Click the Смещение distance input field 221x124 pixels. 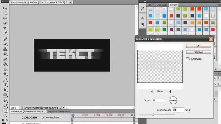(178, 110)
